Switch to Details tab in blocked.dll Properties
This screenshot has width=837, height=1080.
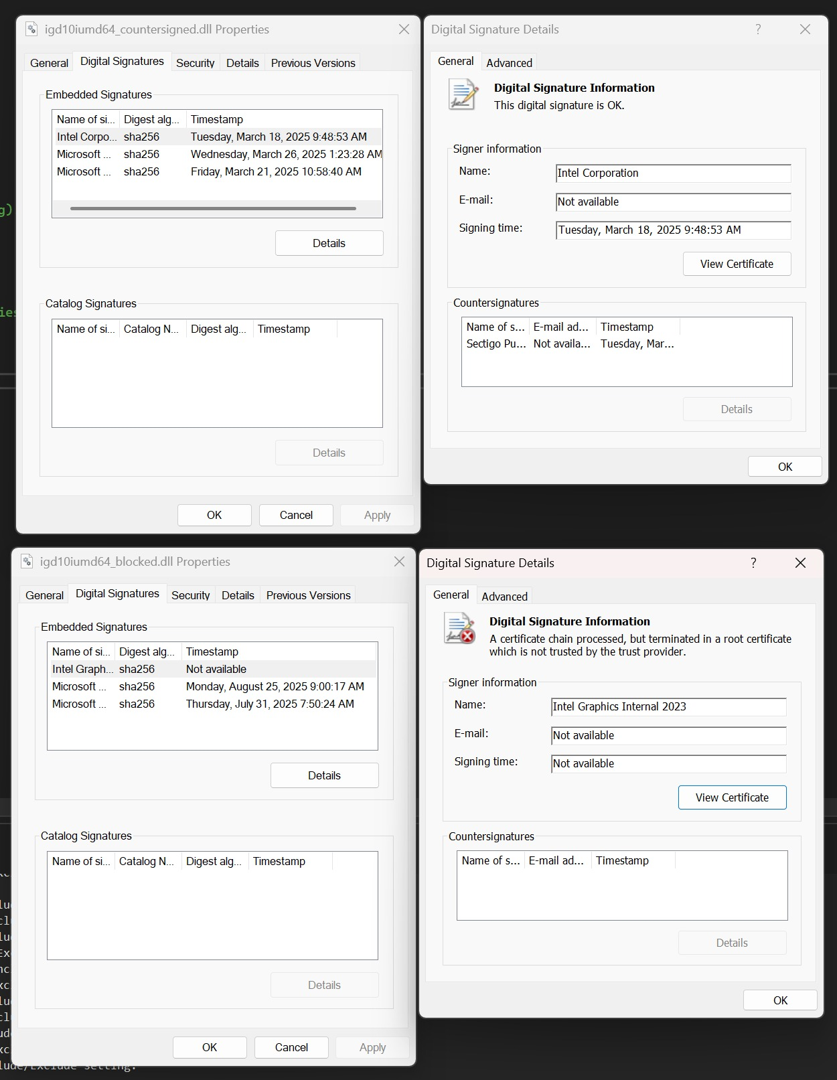tap(238, 595)
